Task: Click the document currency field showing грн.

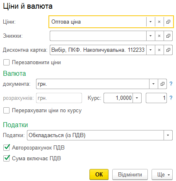Action: click(93, 84)
